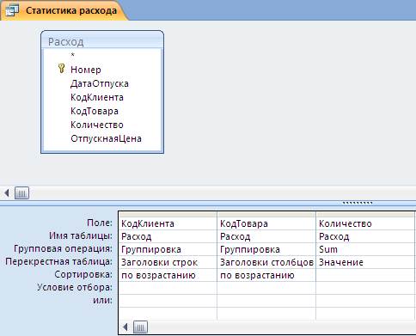416x336 pixels.
Task: Click the Сортировка: row label
Action: tap(83, 274)
